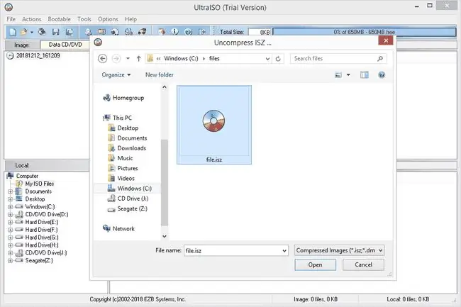Click the round 'i' information icon in toolbar

point(175,32)
